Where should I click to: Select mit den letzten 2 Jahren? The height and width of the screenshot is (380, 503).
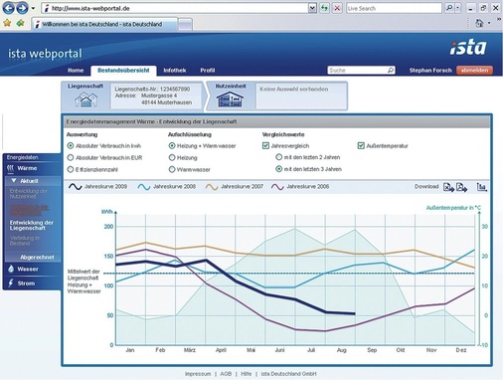[x=279, y=157]
